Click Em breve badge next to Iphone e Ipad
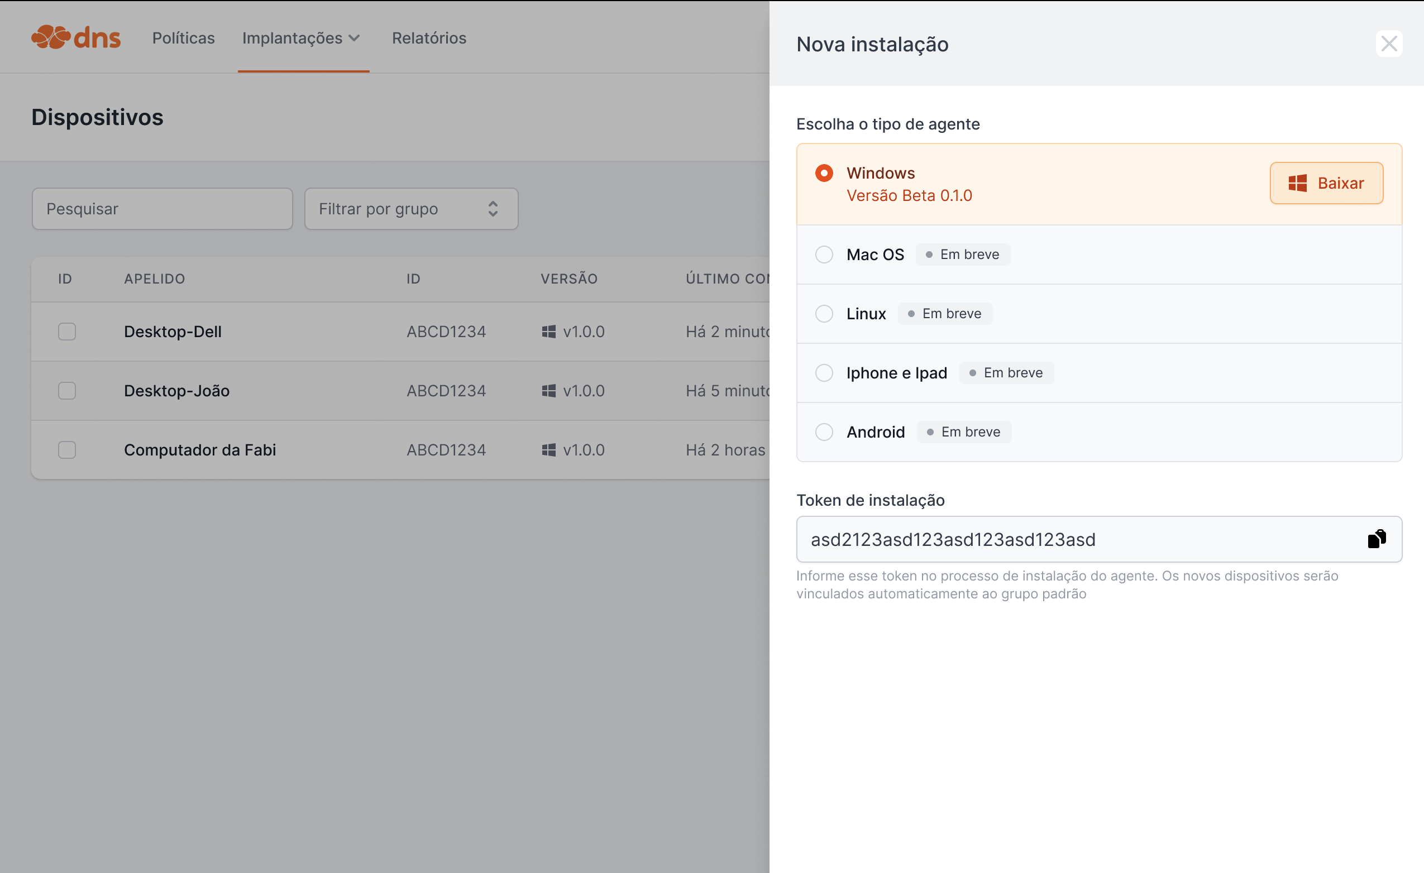Viewport: 1424px width, 873px height. click(1006, 373)
